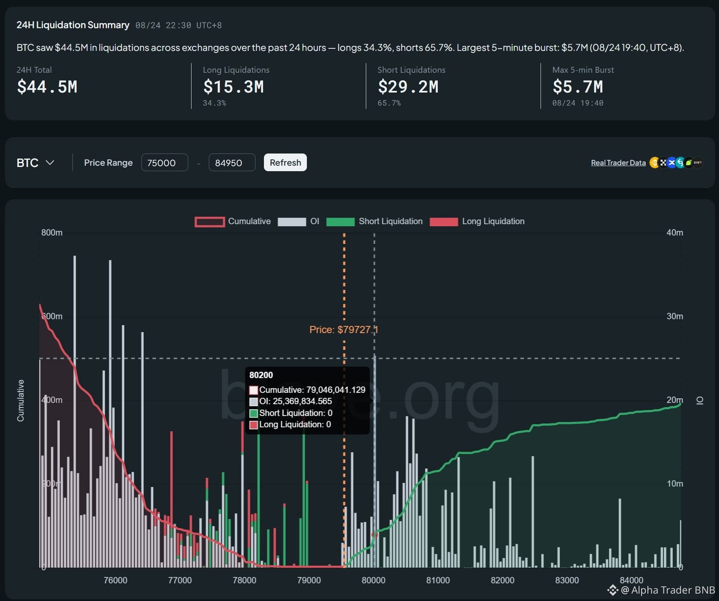Open the Real Trader Data link
719x601 pixels.
[x=618, y=163]
